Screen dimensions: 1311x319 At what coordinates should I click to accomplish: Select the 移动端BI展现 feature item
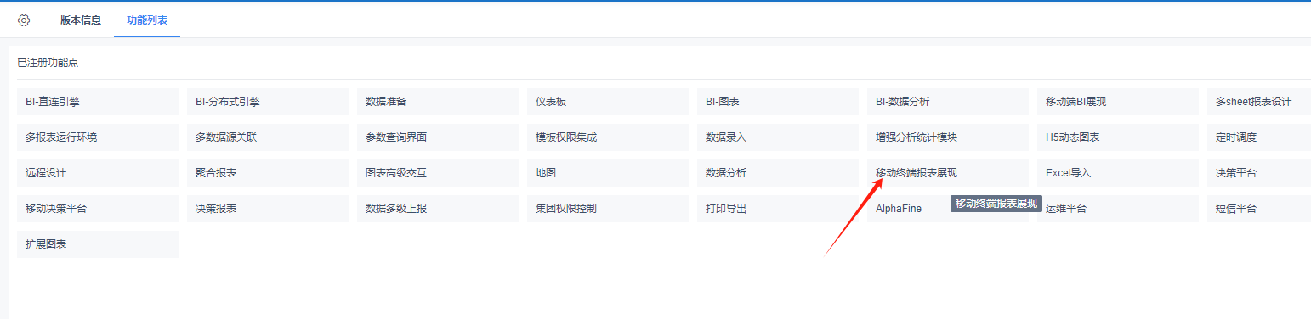point(1118,102)
